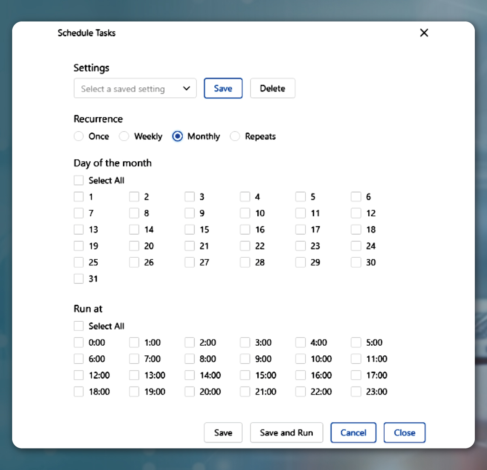Click the Schedule Tasks title

pos(87,33)
